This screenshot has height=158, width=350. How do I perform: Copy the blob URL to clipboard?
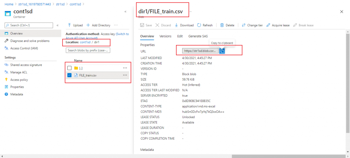222,51
